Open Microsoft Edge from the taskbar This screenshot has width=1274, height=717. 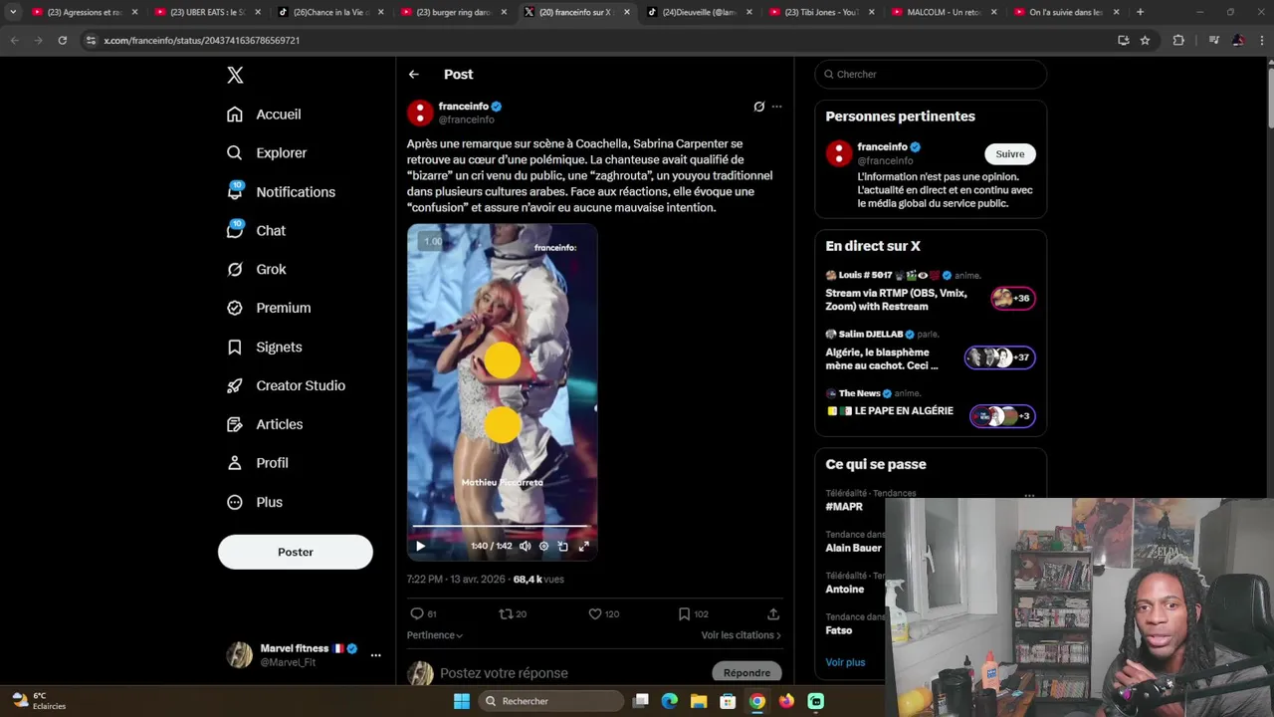coord(670,701)
